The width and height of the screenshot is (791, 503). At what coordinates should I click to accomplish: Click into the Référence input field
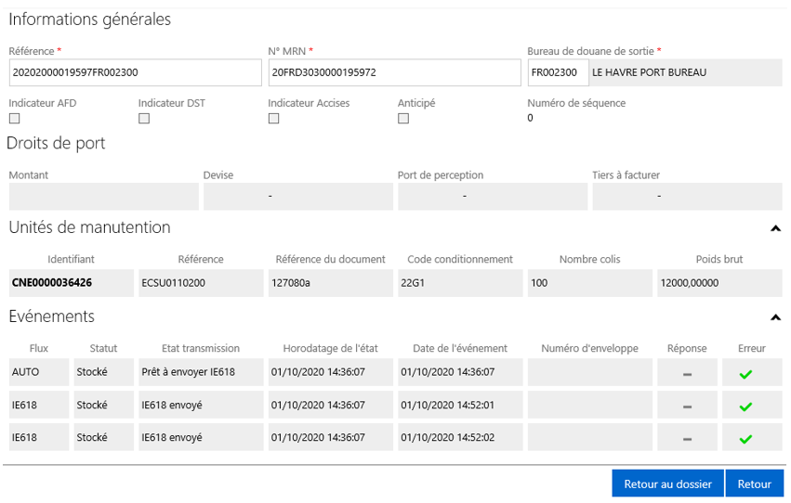click(x=135, y=72)
